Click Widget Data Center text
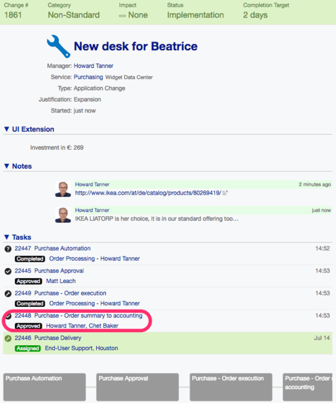336x403 pixels. click(129, 77)
